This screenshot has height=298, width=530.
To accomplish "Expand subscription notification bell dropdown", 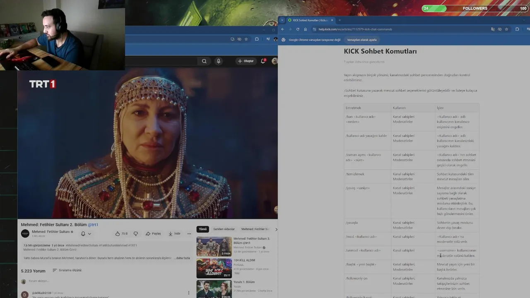I will coord(86,233).
